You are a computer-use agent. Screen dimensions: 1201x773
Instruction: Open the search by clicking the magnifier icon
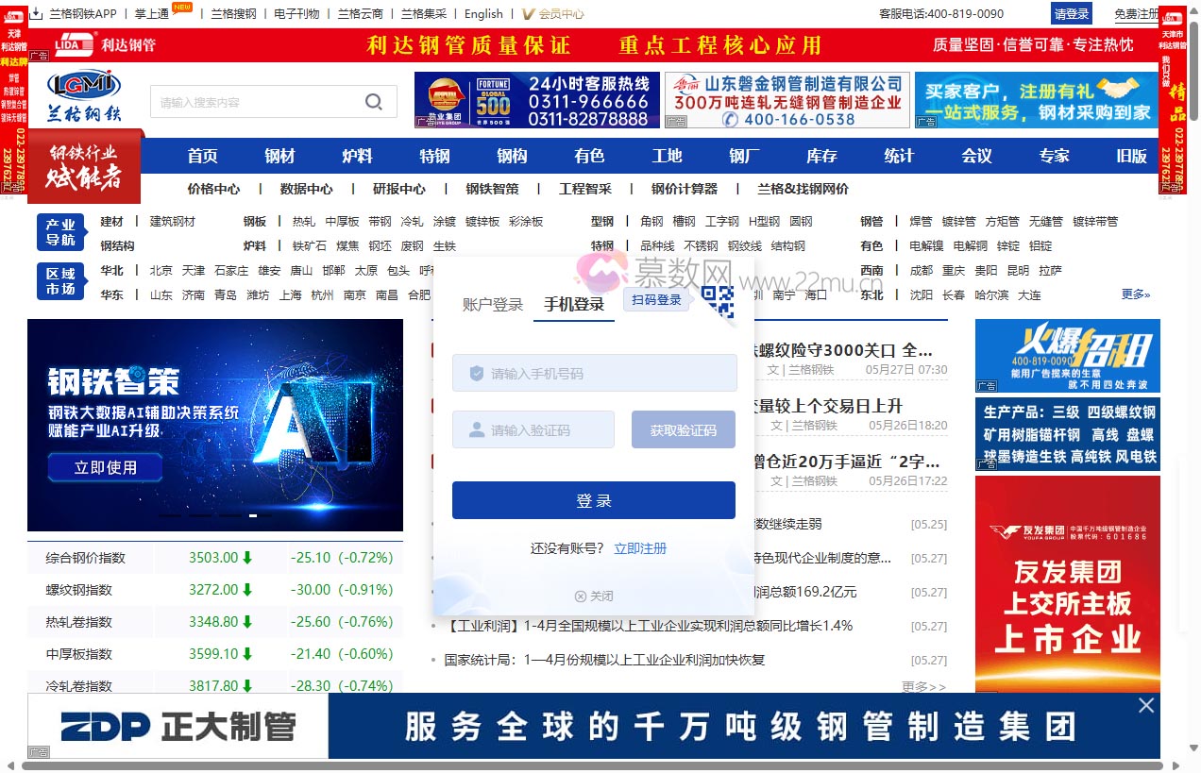374,101
